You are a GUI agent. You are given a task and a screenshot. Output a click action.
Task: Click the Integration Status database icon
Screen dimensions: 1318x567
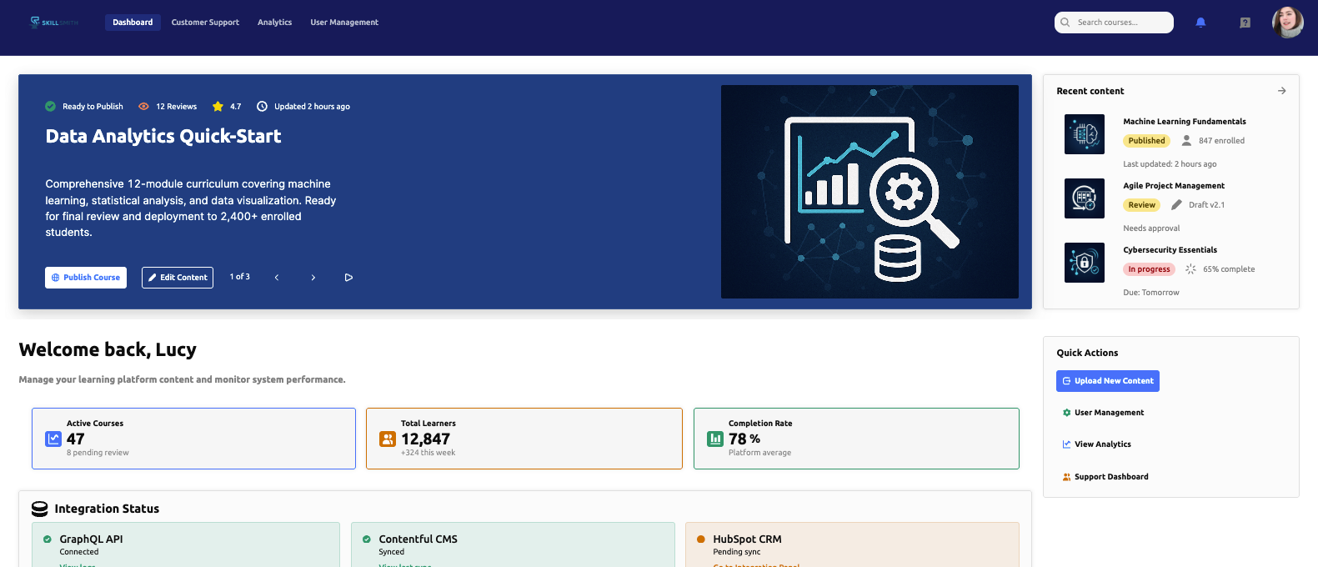(39, 509)
